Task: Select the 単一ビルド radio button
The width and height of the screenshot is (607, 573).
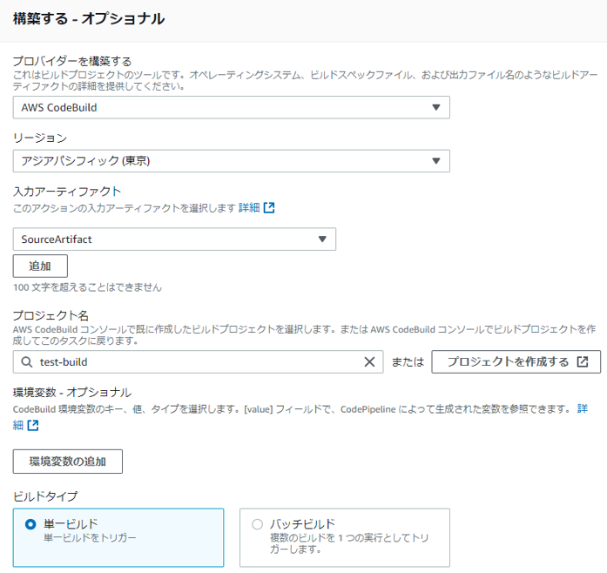Action: (x=30, y=524)
